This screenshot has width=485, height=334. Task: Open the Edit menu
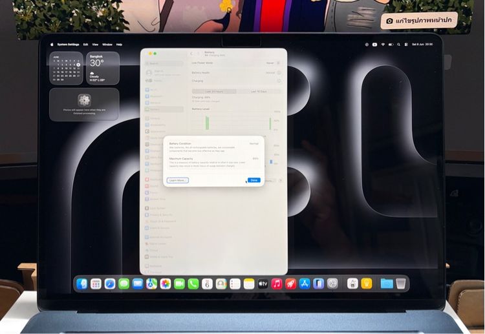[x=85, y=45]
